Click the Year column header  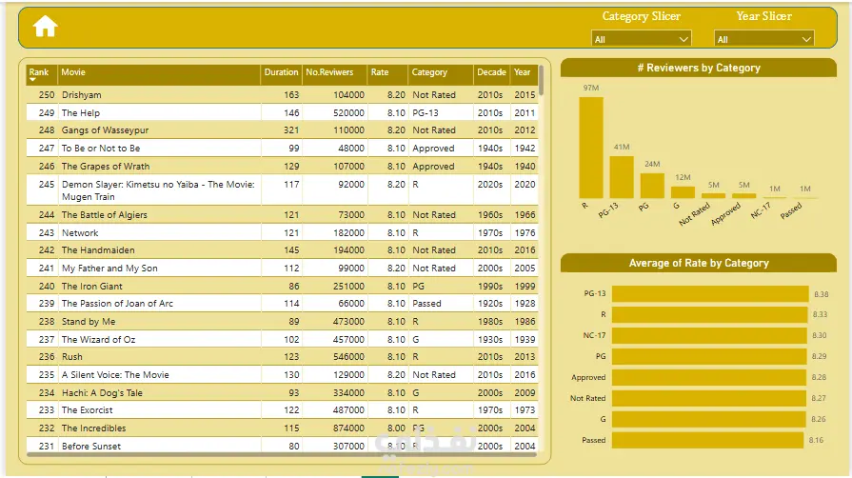[523, 72]
